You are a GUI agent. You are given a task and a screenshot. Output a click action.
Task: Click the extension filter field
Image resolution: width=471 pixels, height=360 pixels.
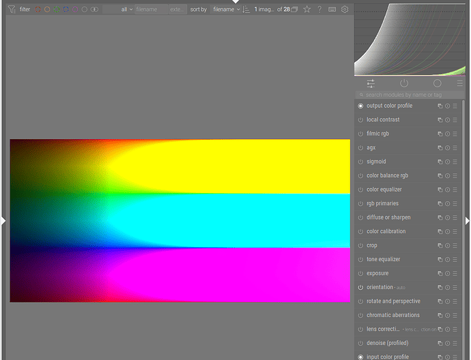click(x=177, y=10)
